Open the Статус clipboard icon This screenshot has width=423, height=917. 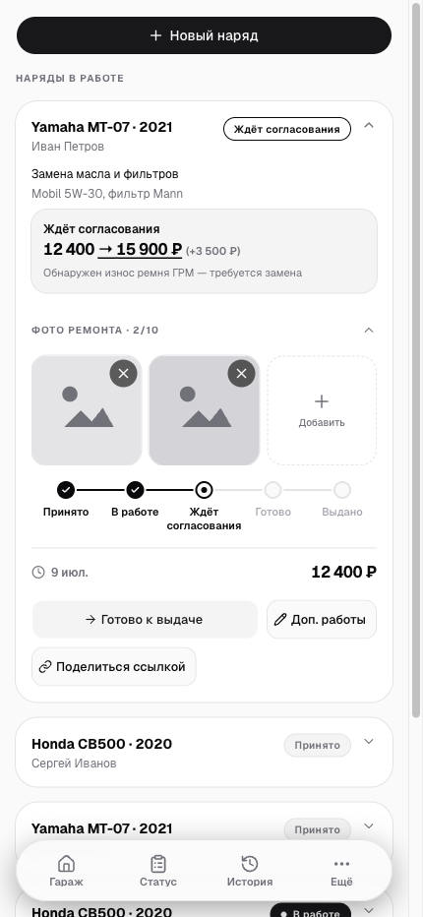tap(158, 863)
